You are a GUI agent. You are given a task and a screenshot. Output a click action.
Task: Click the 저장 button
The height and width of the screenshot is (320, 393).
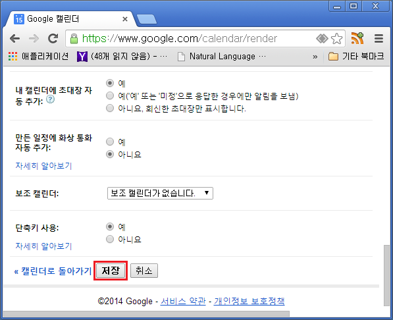[111, 271]
